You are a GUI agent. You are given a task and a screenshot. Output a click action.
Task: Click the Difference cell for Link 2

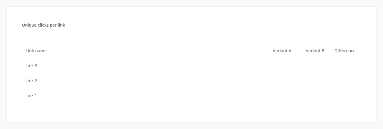(345, 81)
